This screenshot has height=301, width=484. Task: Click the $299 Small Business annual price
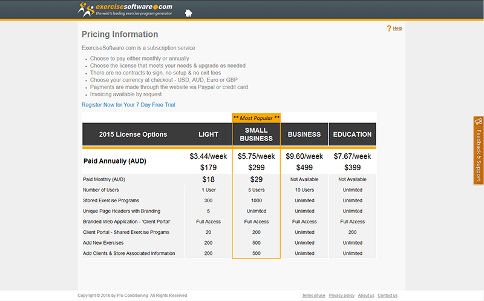pos(256,167)
